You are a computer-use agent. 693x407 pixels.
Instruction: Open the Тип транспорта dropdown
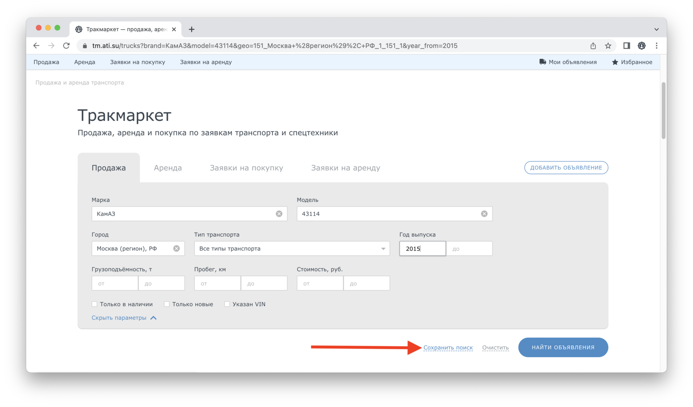tap(292, 248)
